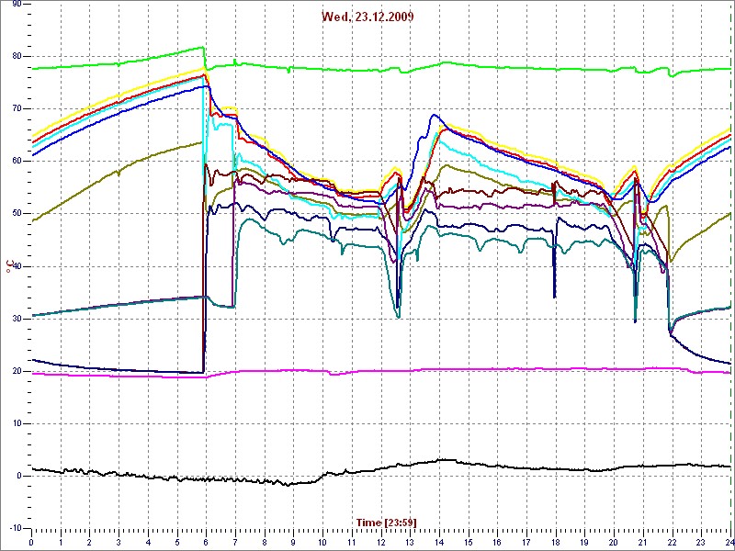Image resolution: width=735 pixels, height=551 pixels.
Task: Click the '°C' temperature unit label
Action: (x=8, y=266)
